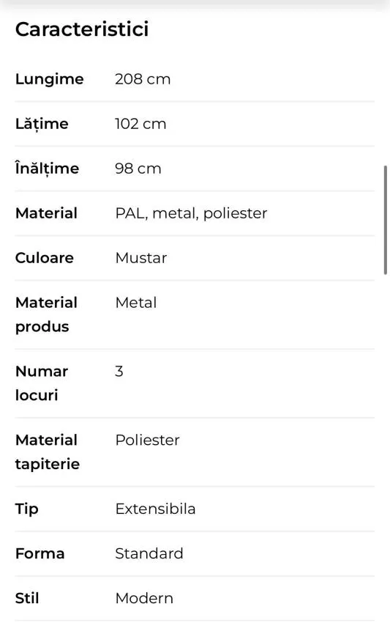Select the Înălțime label
390x623 pixels.
click(47, 169)
